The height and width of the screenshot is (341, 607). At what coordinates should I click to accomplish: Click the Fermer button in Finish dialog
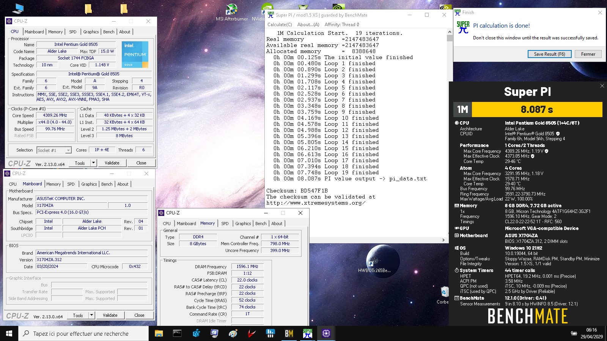coord(588,54)
